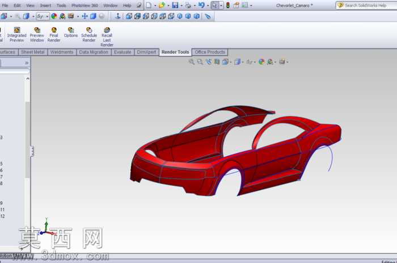Open Undo history dropdown arrow
Image resolution: width=397 pixels, height=263 pixels.
(x=208, y=6)
